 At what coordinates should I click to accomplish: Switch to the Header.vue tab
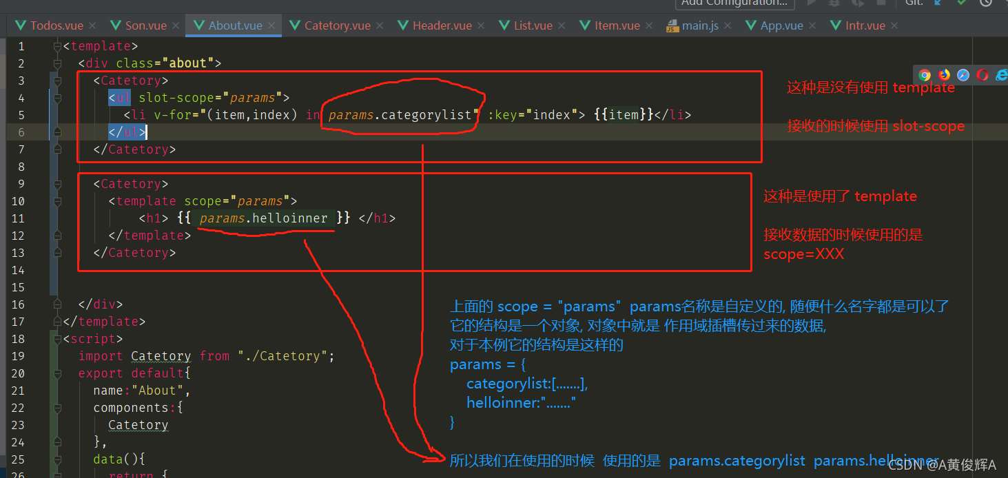[442, 25]
